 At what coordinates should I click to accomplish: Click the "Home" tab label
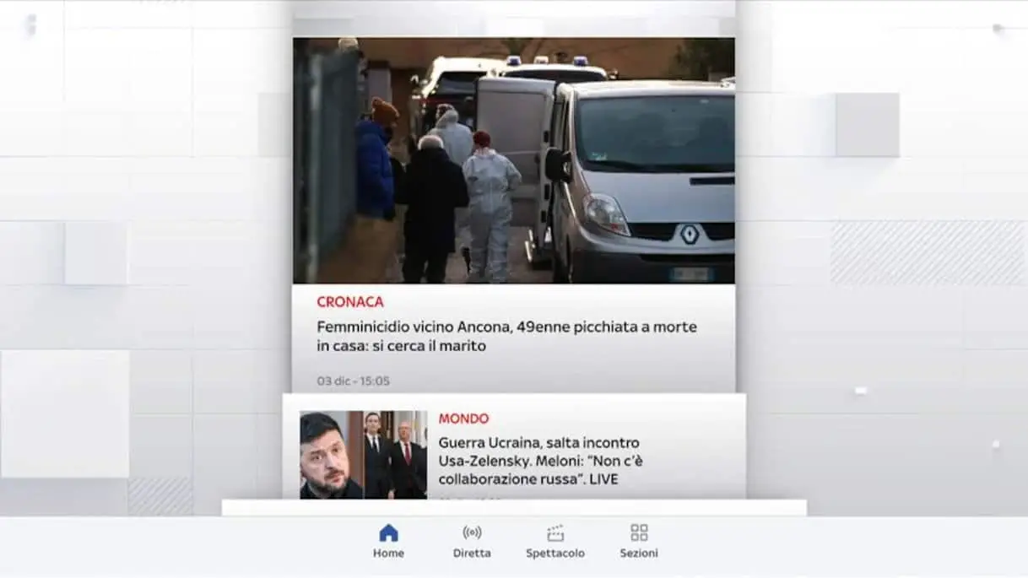pyautogui.click(x=388, y=554)
